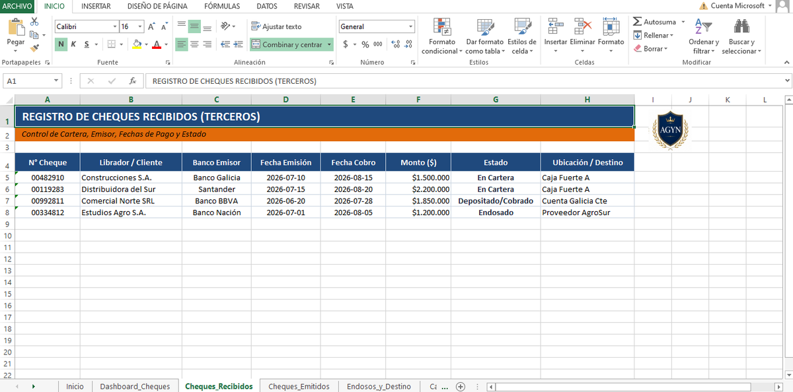Screen dimensions: 793x392
Task: Toggle left horizontal alignment
Action: [x=181, y=44]
